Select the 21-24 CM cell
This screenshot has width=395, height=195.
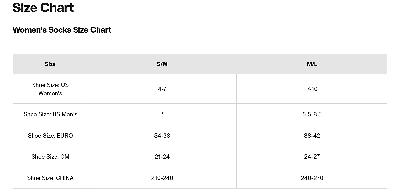tap(162, 157)
